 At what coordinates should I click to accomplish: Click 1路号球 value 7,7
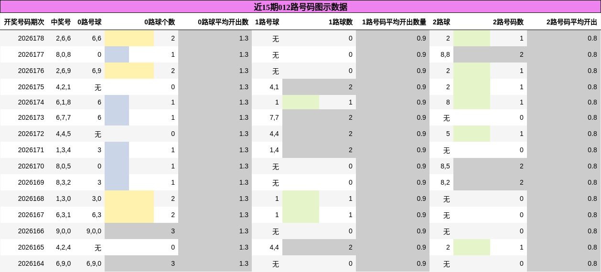tap(274, 117)
